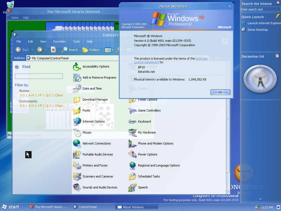This screenshot has width=281, height=211.
Task: Open Download Manager folder icon
Action: [x=77, y=100]
